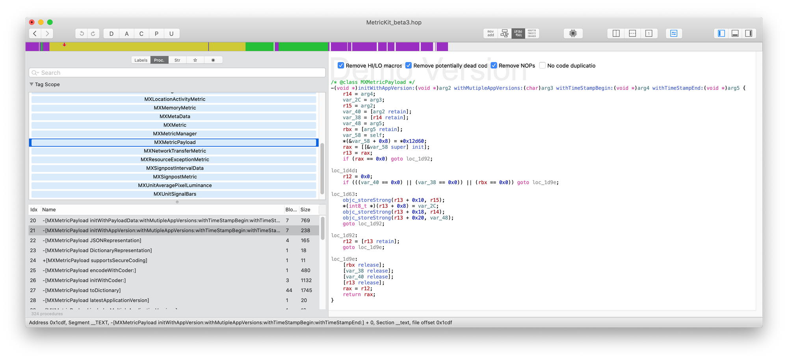Mark selection as Undefined with U button
The width and height of the screenshot is (788, 361).
[171, 33]
